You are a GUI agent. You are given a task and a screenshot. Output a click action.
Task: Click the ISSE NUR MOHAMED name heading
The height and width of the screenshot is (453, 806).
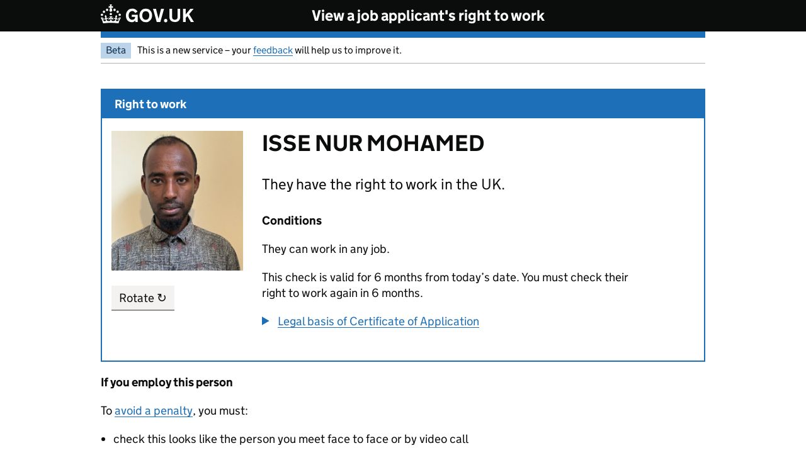pos(373,143)
